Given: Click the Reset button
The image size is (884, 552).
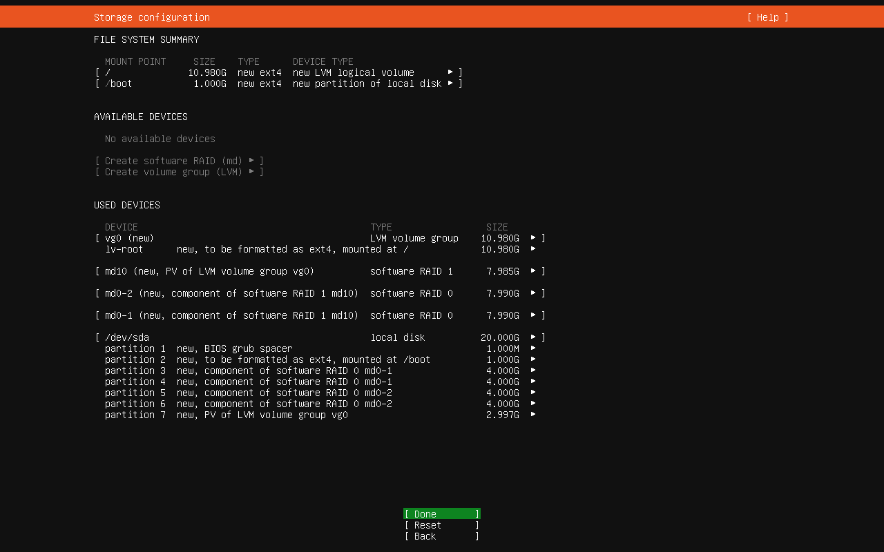Looking at the screenshot, I should click(x=441, y=525).
